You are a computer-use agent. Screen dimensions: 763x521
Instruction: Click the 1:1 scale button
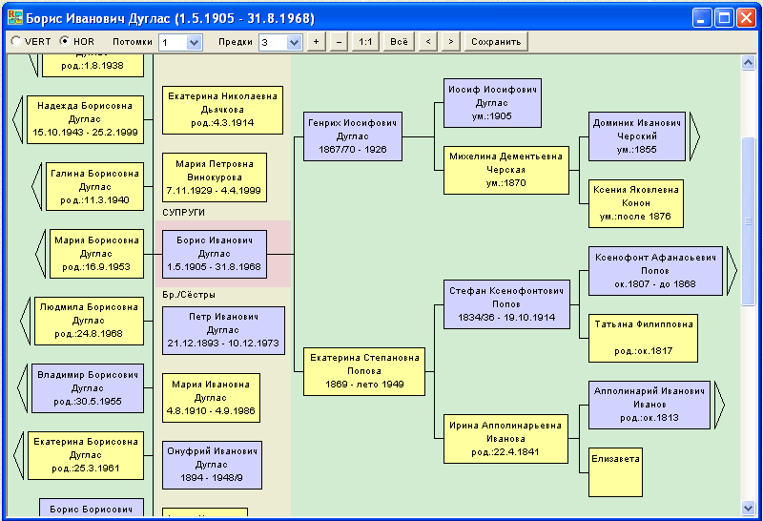[x=365, y=42]
